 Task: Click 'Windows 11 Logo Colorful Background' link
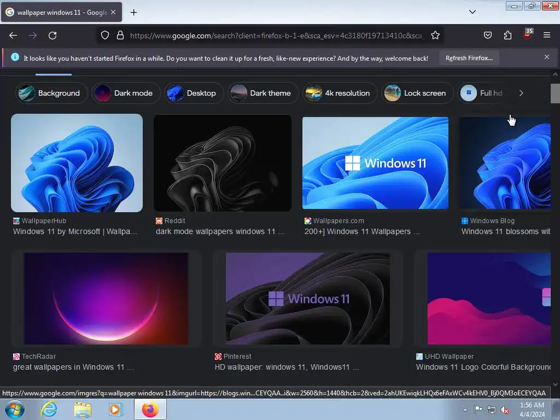click(x=483, y=367)
